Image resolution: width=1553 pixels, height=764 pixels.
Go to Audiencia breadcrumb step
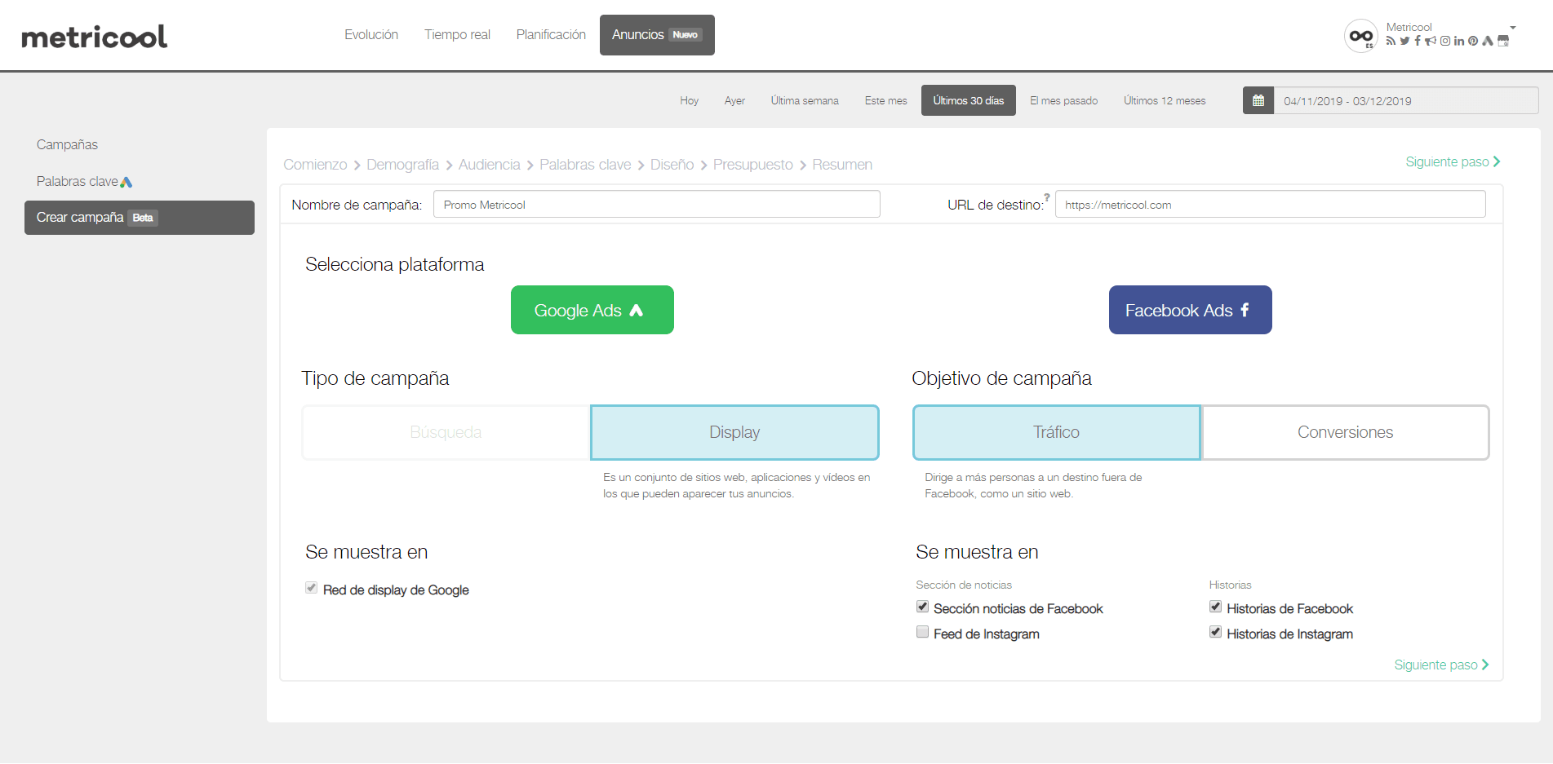click(x=489, y=165)
